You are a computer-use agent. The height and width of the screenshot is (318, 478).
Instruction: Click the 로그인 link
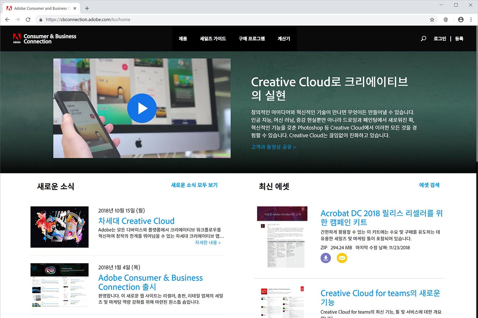click(440, 39)
